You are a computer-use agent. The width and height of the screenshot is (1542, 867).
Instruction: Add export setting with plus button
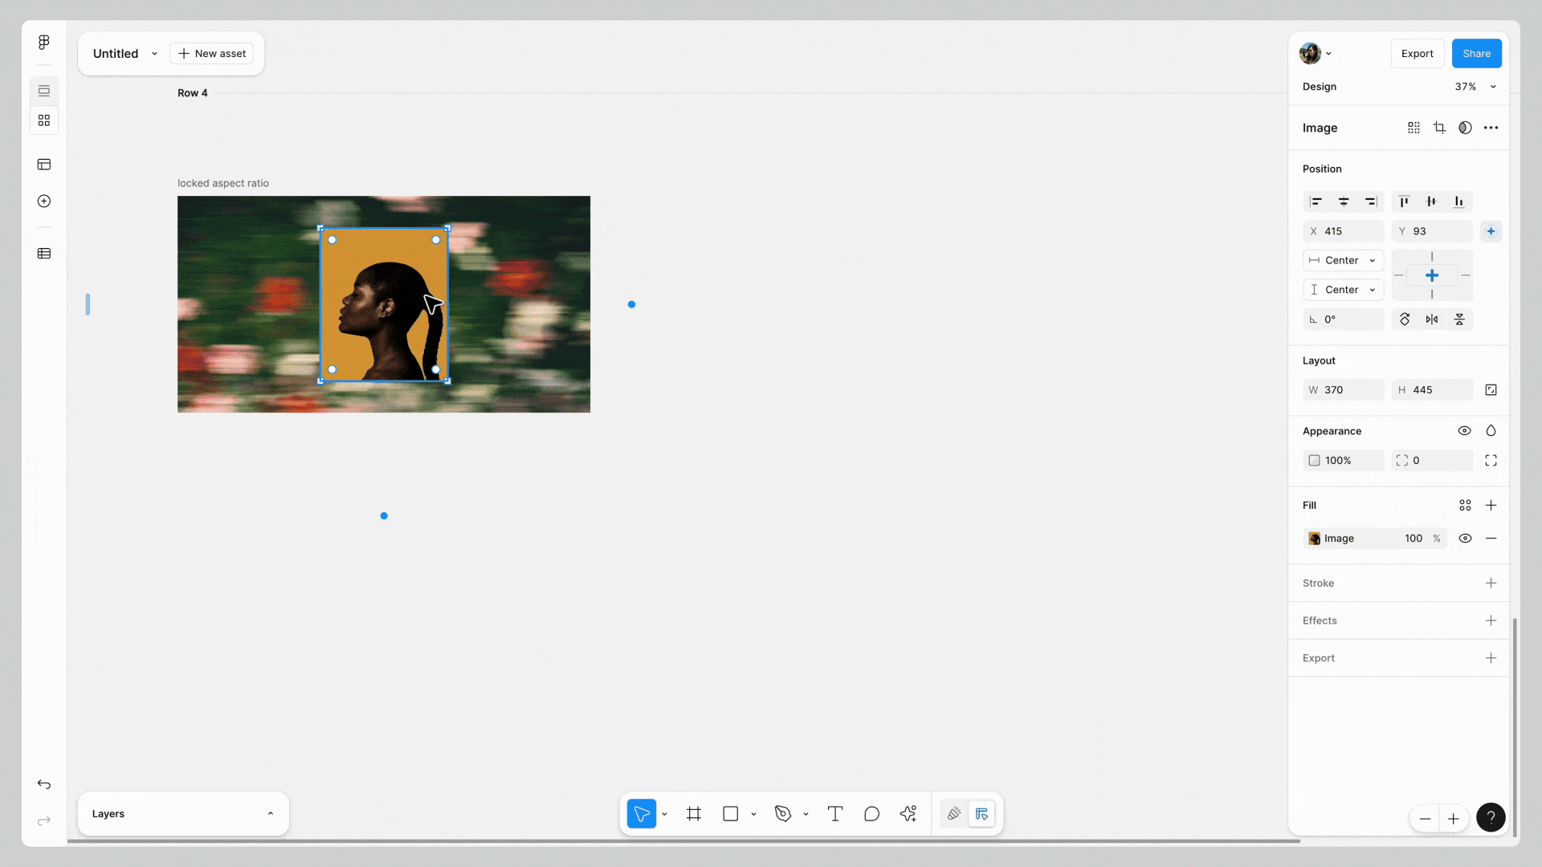[x=1491, y=658]
